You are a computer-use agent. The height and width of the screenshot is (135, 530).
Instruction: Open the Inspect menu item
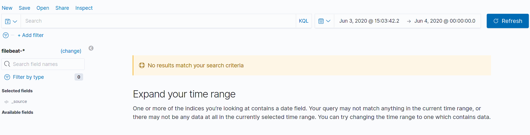tap(84, 8)
